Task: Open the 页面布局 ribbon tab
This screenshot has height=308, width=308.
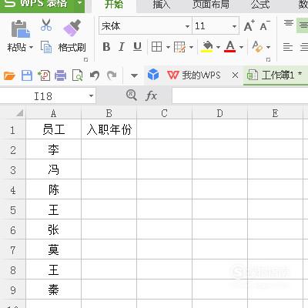Action: [211, 5]
